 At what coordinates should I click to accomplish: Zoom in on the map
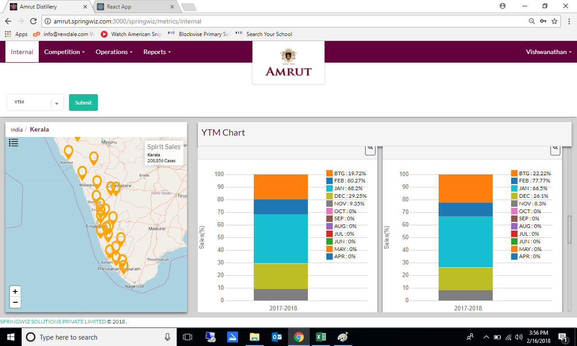tap(15, 291)
